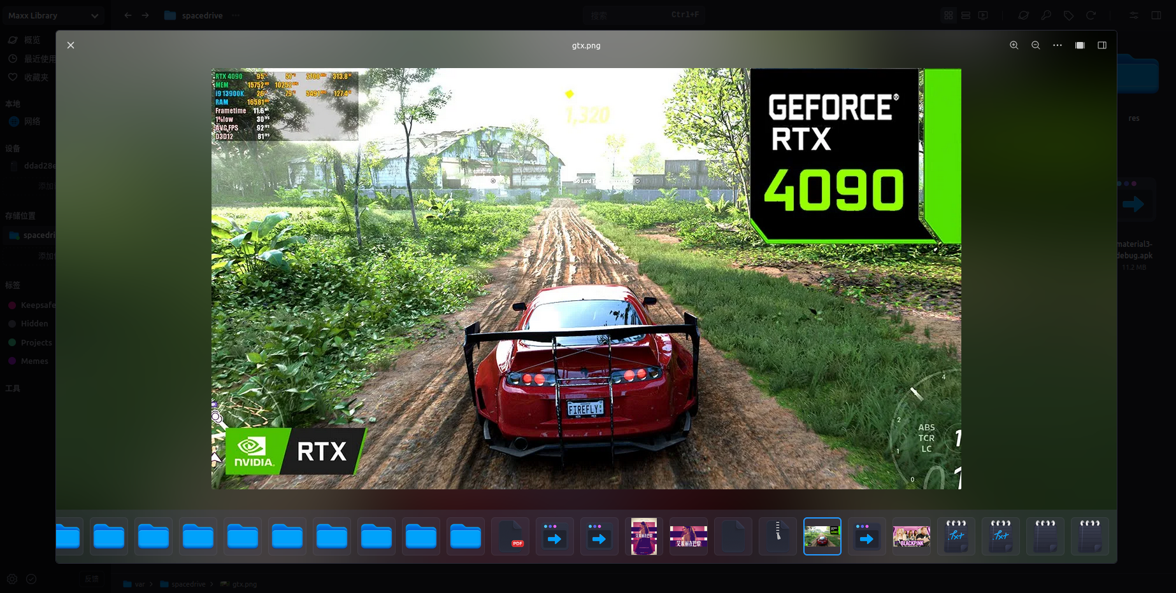Select the blank document thumbnail before the zip
The image size is (1176, 593).
point(733,536)
